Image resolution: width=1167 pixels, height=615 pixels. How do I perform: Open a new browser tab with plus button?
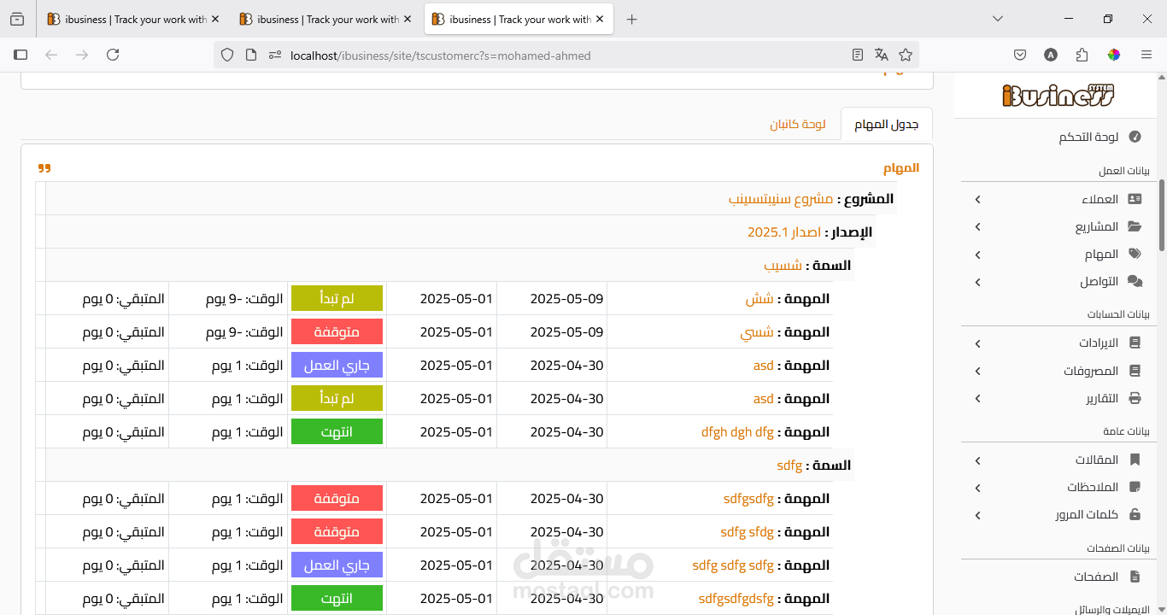point(632,19)
